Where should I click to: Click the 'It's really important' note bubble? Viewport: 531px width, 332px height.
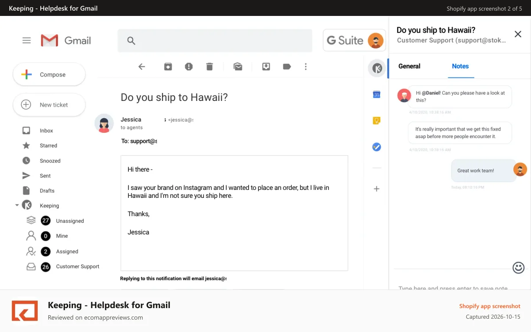[460, 133]
